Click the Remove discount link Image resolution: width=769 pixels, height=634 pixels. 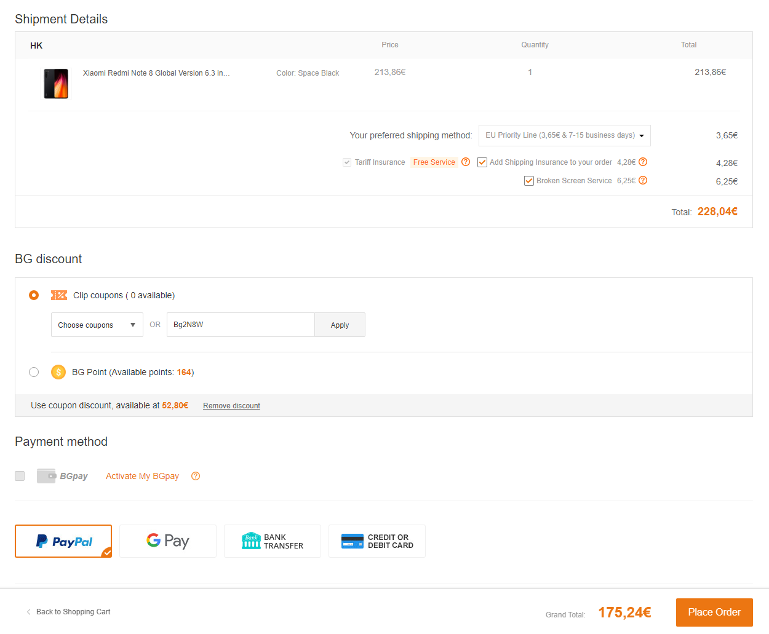[x=231, y=406]
